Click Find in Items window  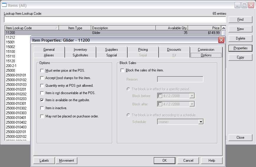coord(240,19)
